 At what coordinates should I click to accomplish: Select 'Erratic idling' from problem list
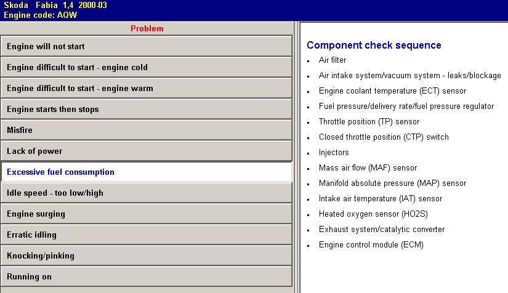[147, 235]
